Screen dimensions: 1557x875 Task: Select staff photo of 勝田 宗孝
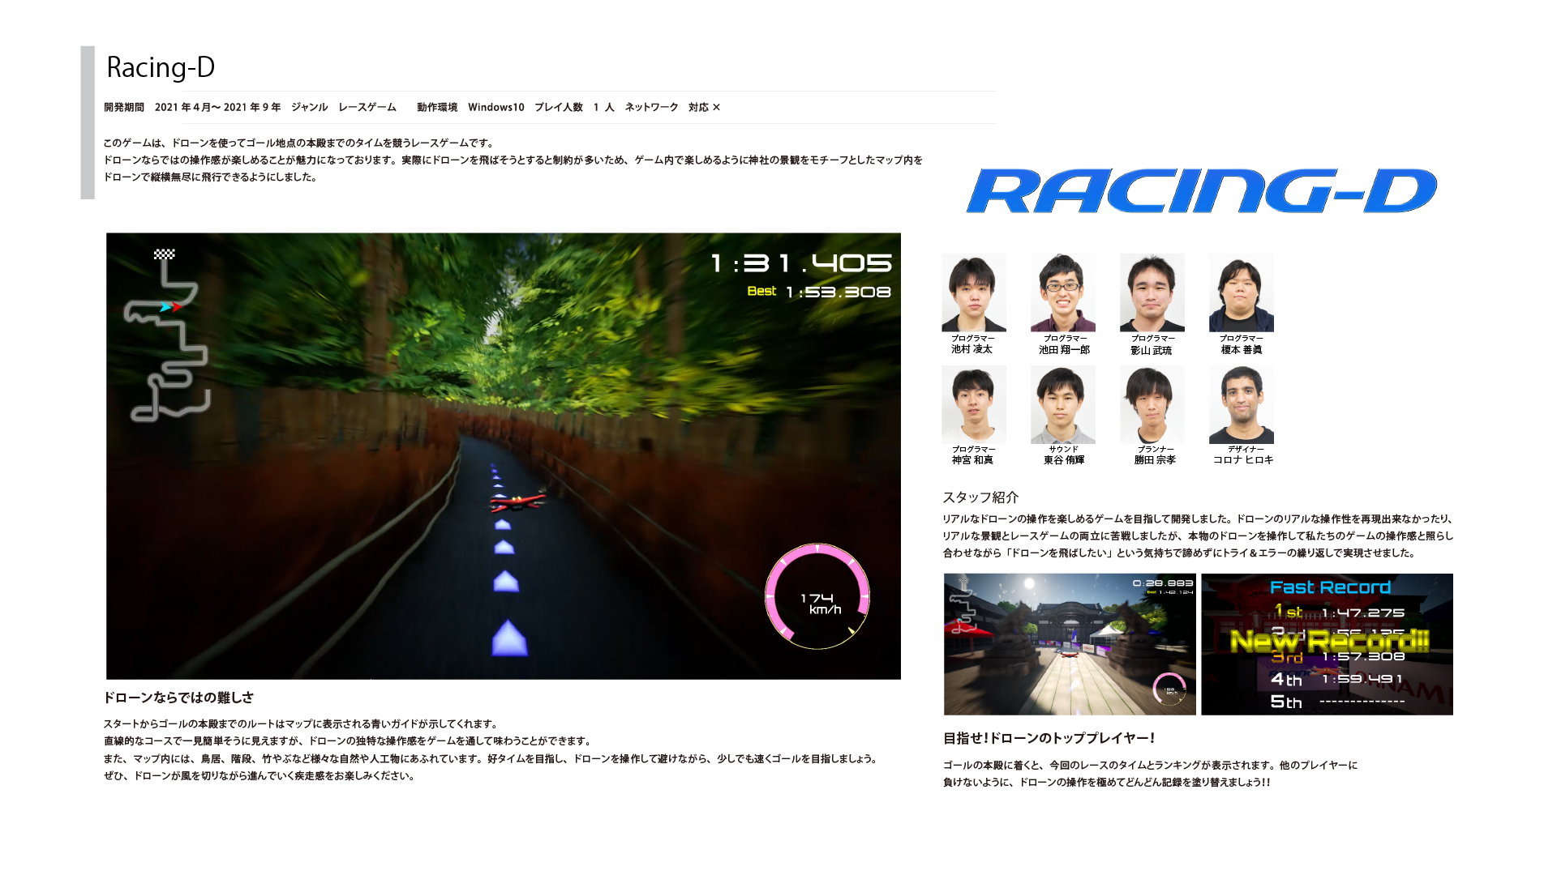1152,404
